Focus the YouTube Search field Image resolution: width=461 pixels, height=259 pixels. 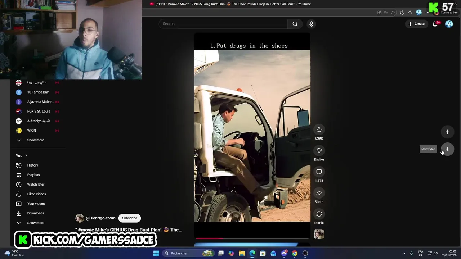(x=223, y=24)
